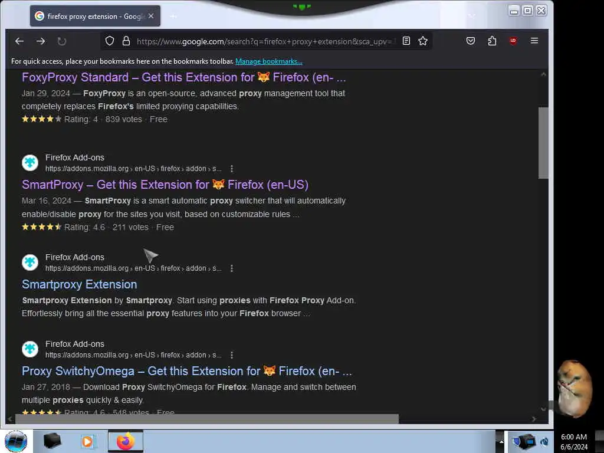Image resolution: width=604 pixels, height=453 pixels.
Task: Open the FoxyProxy Standard result
Action: click(184, 77)
